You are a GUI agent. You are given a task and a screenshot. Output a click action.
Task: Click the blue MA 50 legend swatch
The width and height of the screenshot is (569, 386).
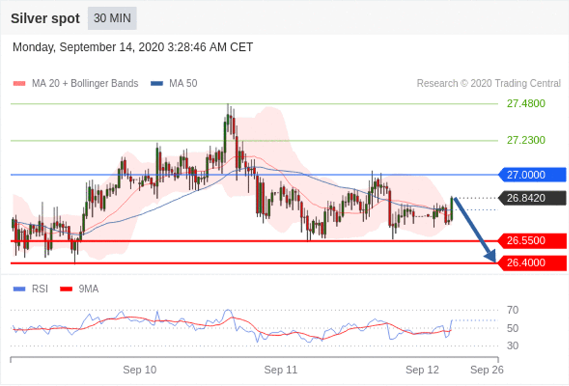tap(157, 84)
